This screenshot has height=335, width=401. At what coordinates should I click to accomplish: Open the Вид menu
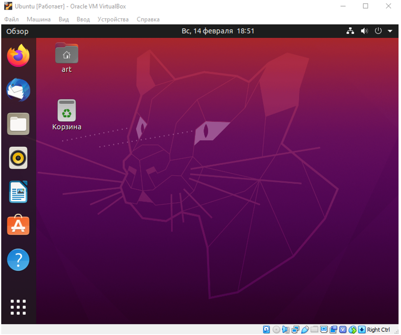pyautogui.click(x=64, y=19)
